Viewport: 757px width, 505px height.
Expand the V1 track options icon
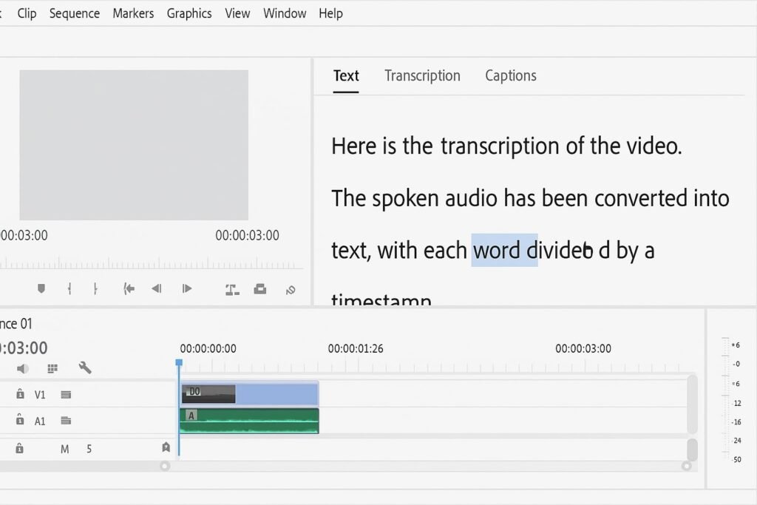66,395
